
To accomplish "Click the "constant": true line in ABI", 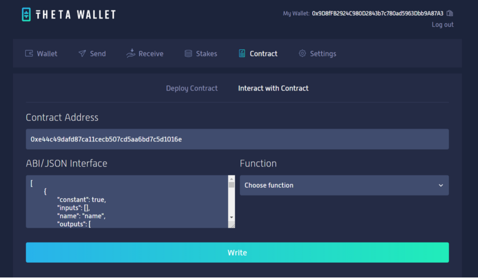I will (x=81, y=199).
